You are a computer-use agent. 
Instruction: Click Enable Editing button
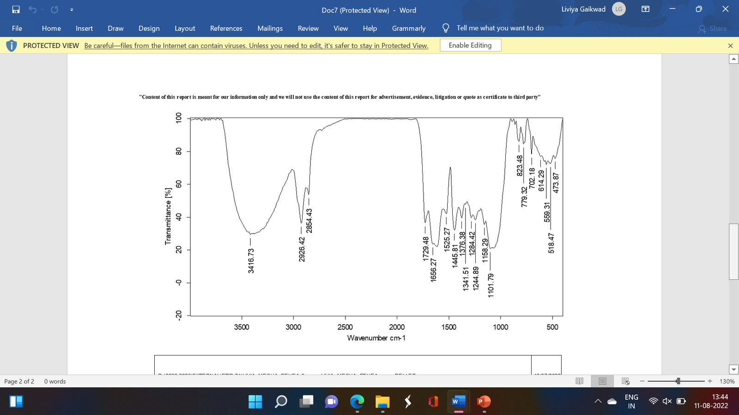click(x=470, y=45)
